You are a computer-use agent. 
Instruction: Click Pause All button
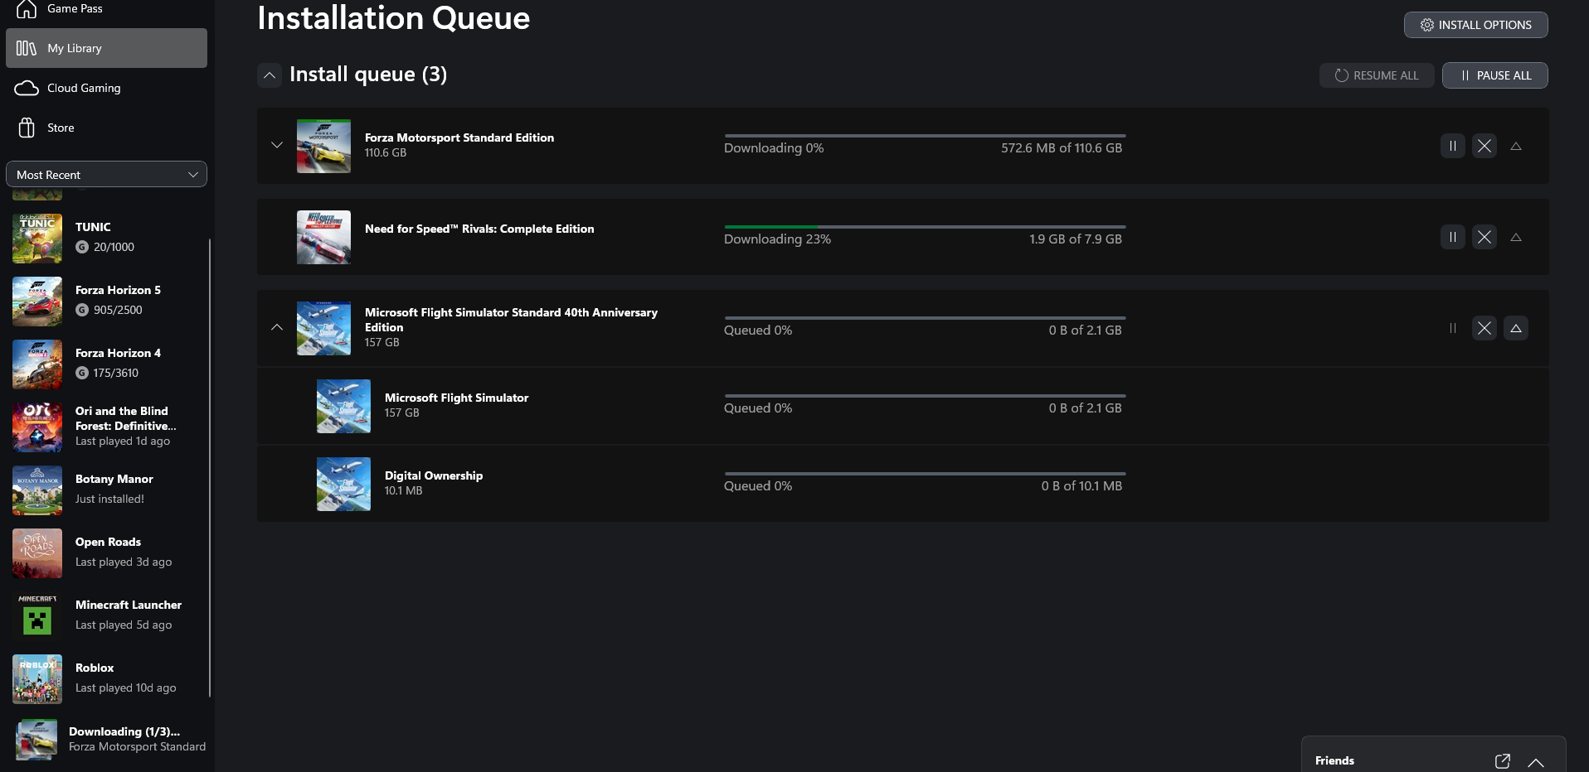pos(1494,75)
